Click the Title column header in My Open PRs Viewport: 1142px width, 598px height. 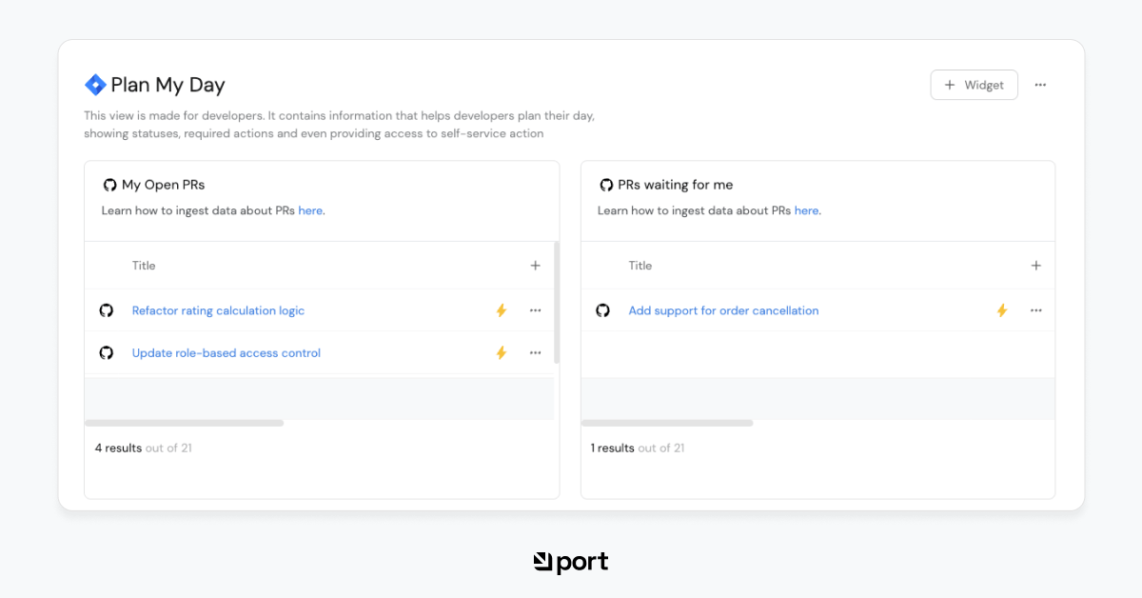point(144,266)
